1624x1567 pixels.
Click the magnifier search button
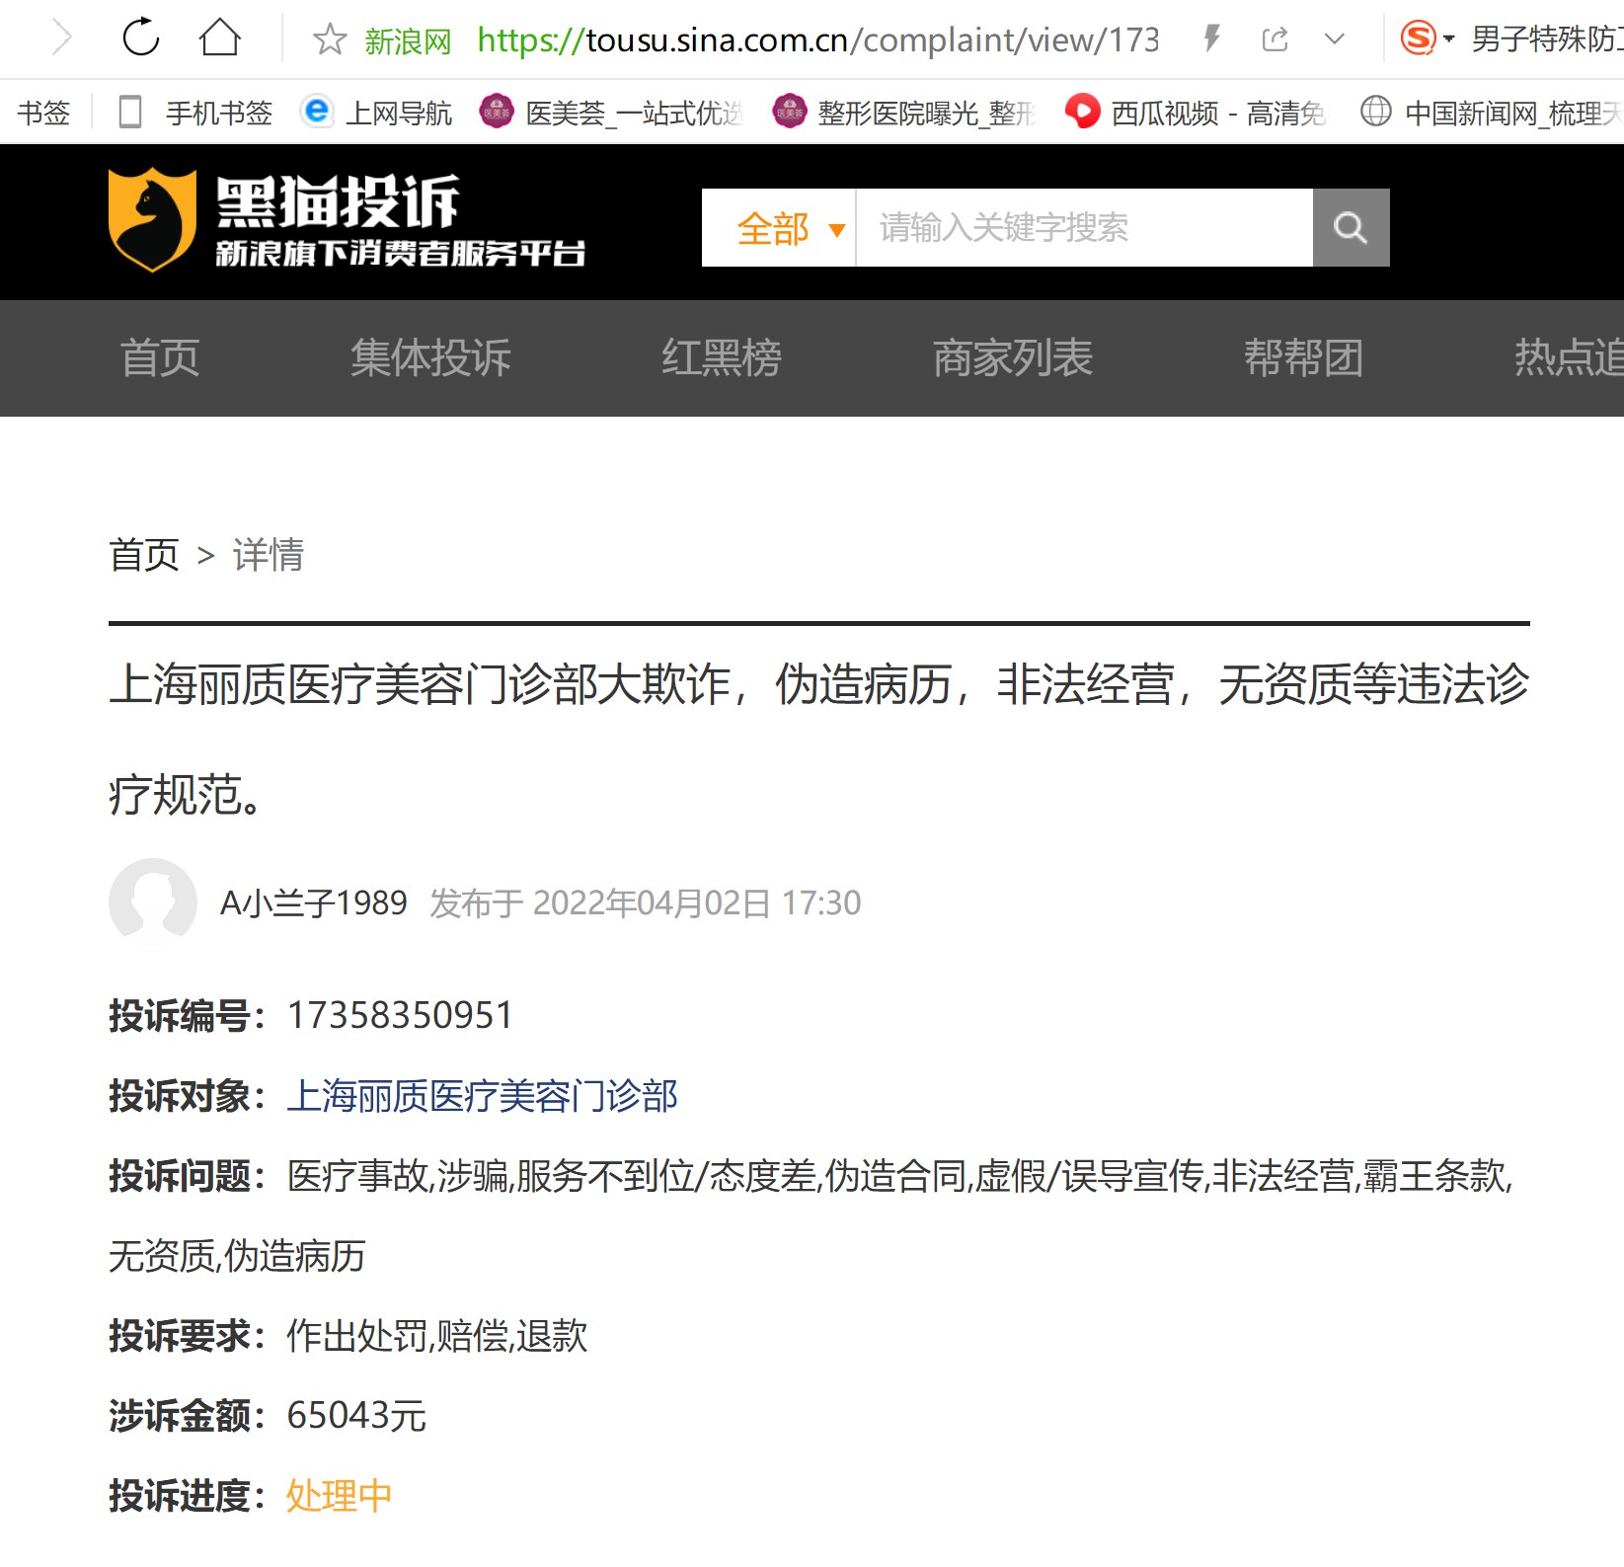tap(1351, 228)
